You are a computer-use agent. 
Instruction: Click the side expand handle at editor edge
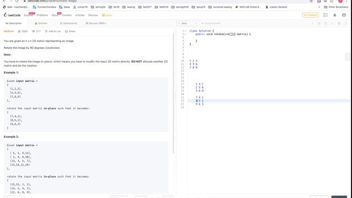pyautogui.click(x=348, y=57)
